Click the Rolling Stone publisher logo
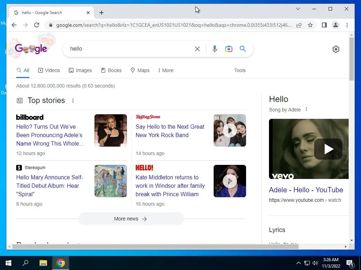The width and height of the screenshot is (361, 270). [148, 117]
